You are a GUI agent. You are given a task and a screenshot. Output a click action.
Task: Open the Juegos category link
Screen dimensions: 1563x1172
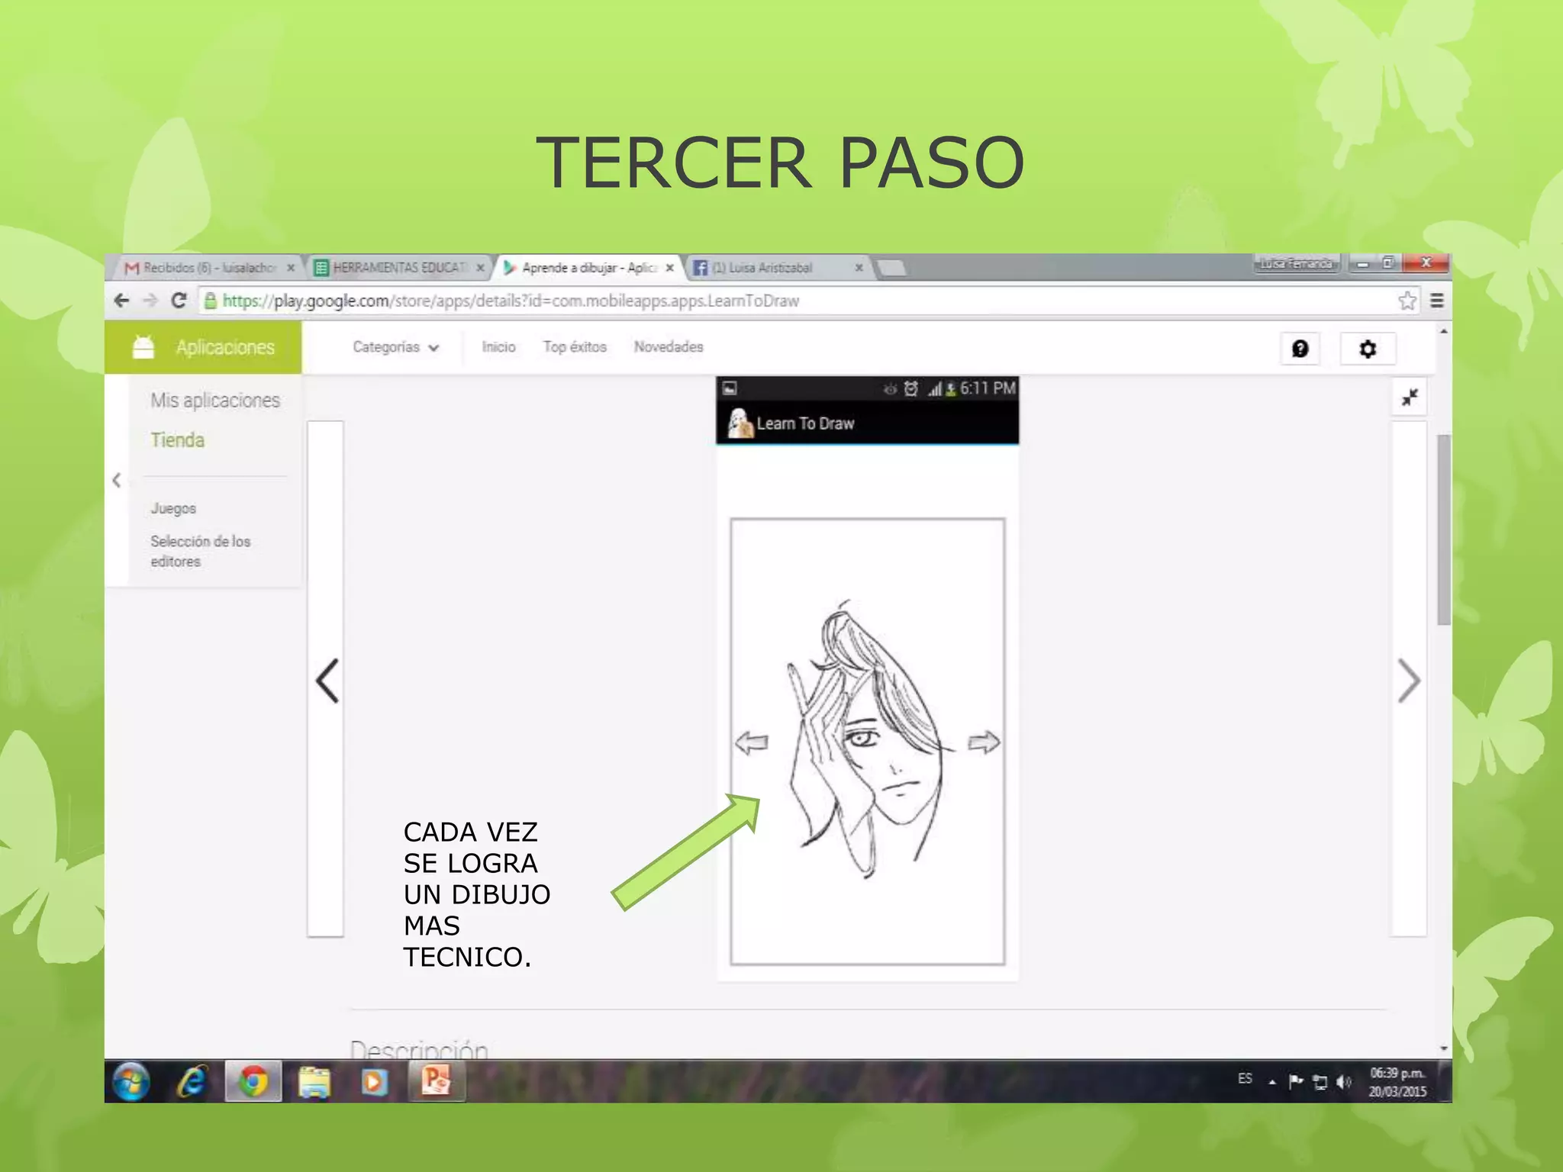[x=173, y=508]
